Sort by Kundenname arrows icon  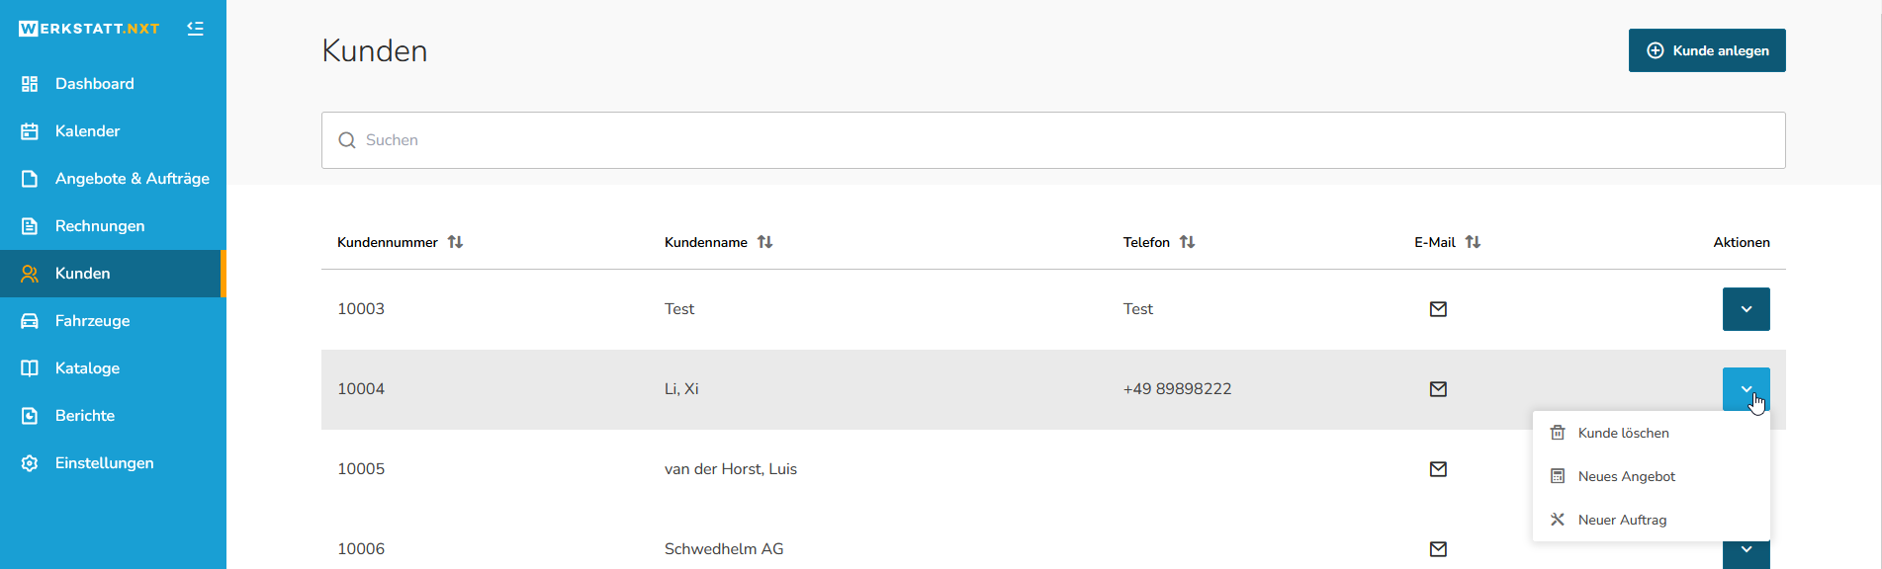click(x=764, y=242)
